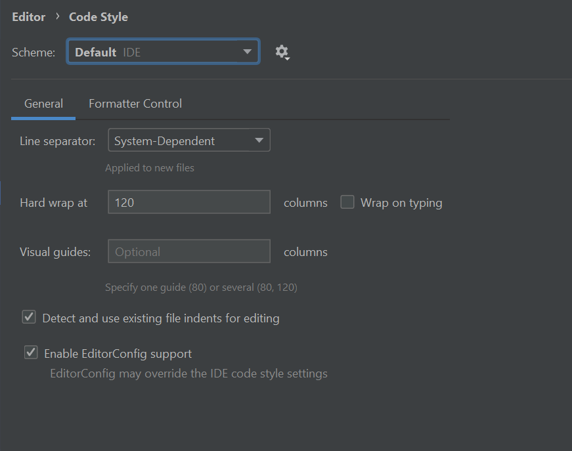This screenshot has width=572, height=451.
Task: Uncheck Detect and use existing file indents
Action: [29, 318]
